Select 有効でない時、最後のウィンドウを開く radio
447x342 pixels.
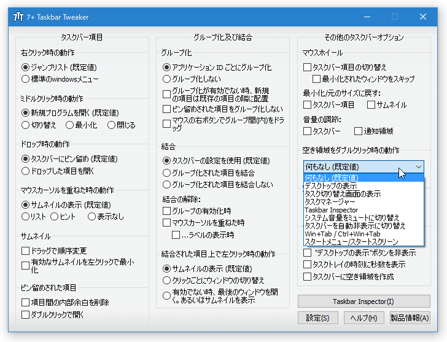(x=166, y=295)
